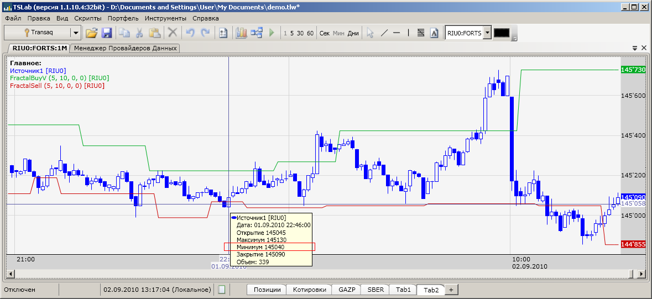Click the undo arrow icon
The height and width of the screenshot is (299, 652).
pos(190,33)
